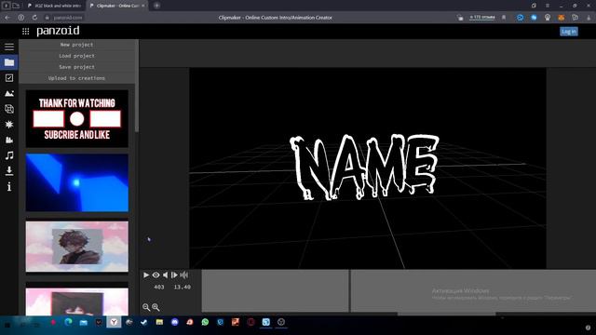Image resolution: width=596 pixels, height=335 pixels.
Task: Select the Project folder icon in sidebar
Action: [9, 62]
